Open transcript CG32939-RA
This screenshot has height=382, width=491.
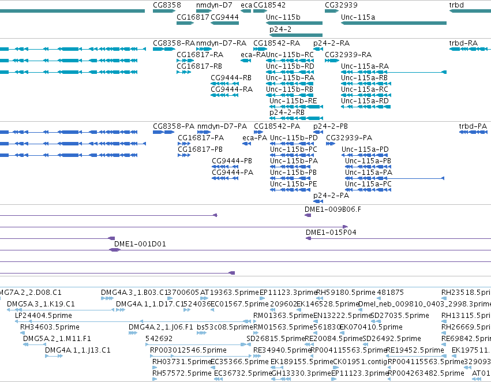point(348,54)
